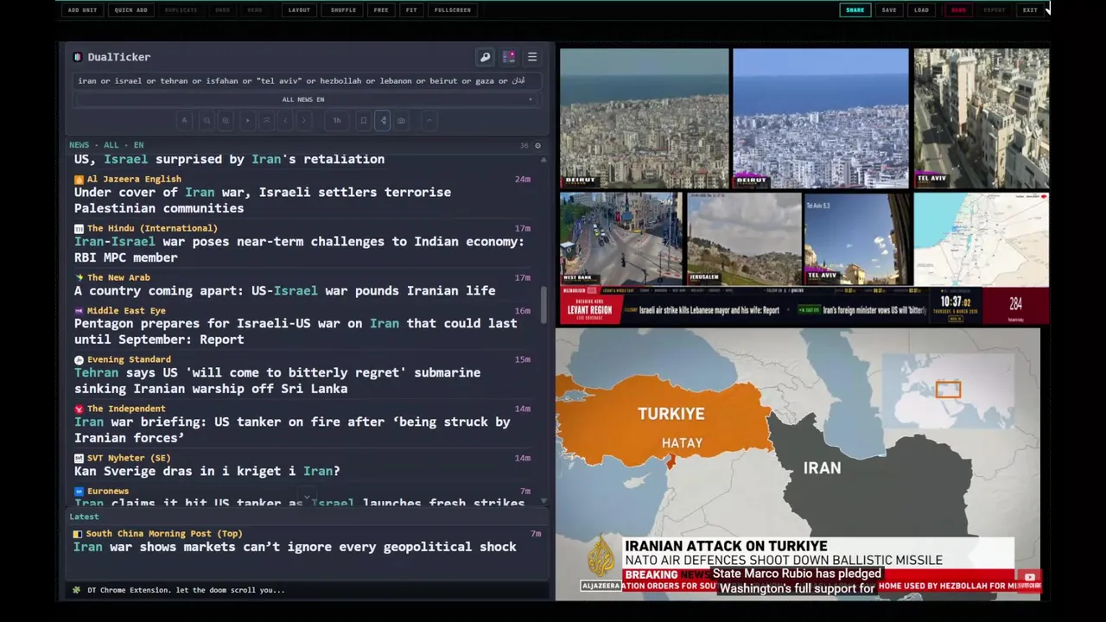This screenshot has width=1106, height=622.
Task: Click the 'US, Israel surprised' headline
Action: tap(229, 160)
